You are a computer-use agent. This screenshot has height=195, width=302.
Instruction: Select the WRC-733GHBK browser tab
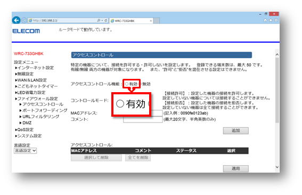pos(131,21)
